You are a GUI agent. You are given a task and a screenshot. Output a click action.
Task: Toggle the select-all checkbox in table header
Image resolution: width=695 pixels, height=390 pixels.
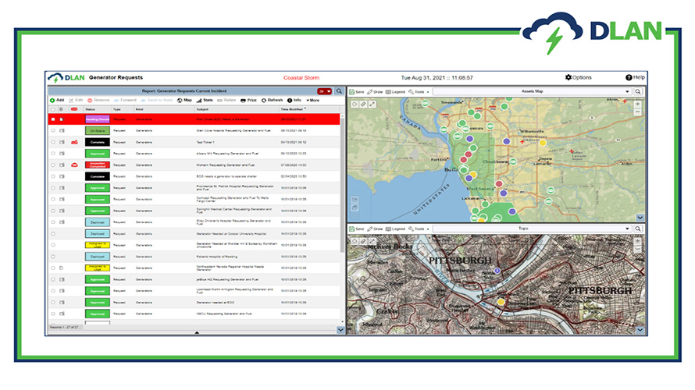pos(53,109)
